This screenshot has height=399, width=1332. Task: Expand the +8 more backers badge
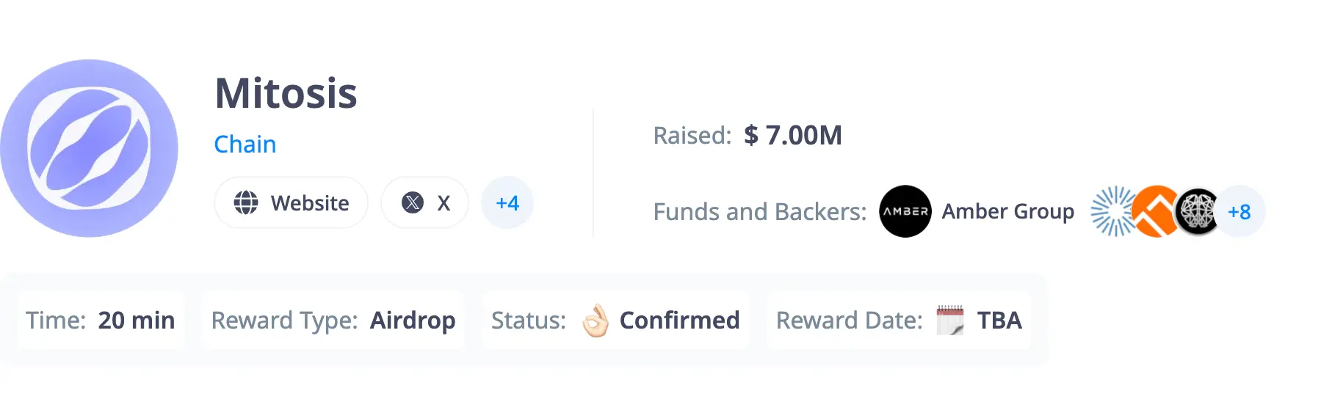[x=1239, y=211]
